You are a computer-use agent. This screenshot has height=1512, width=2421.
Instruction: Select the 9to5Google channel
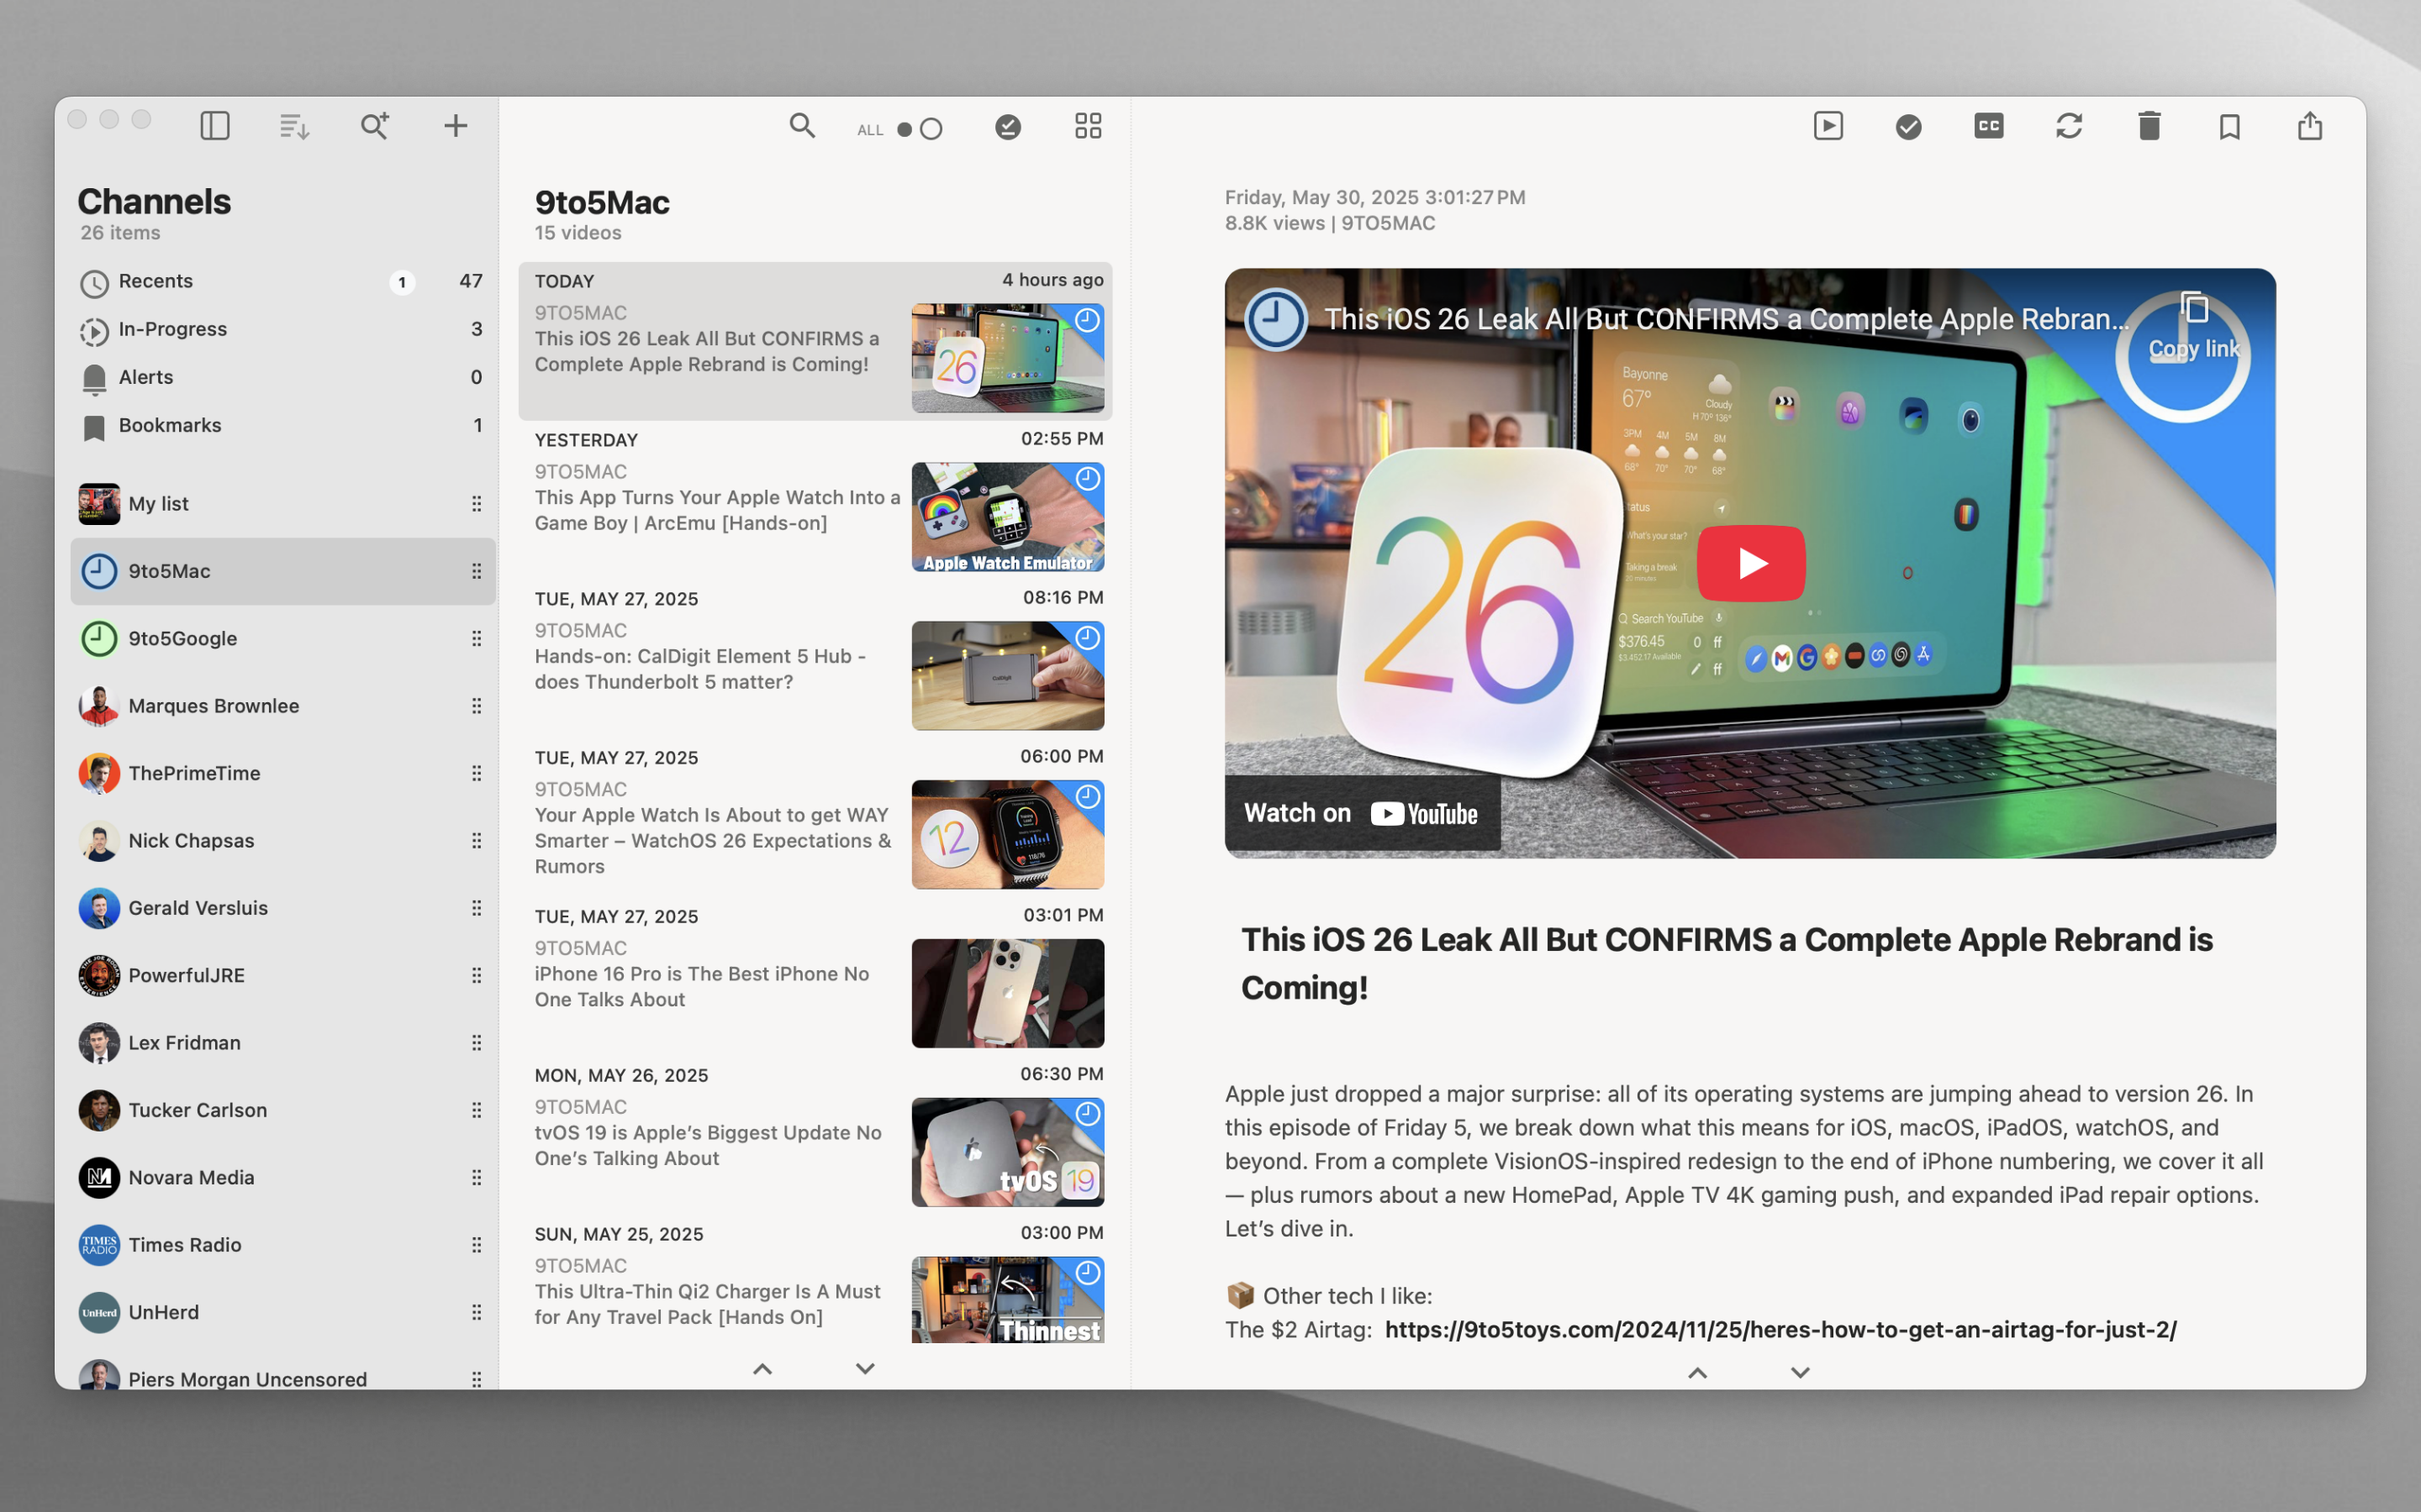point(182,638)
